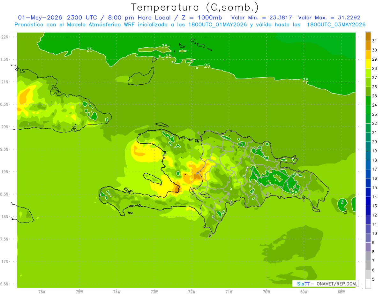Select the 25 degree green legend swatch
Image resolution: width=383 pixels, height=296 pixels.
click(x=368, y=91)
